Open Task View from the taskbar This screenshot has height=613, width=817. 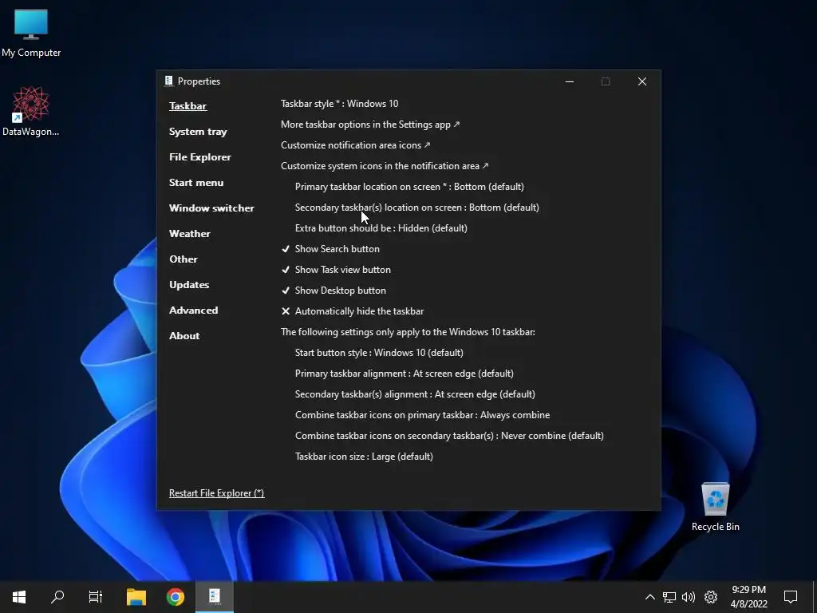tap(96, 596)
